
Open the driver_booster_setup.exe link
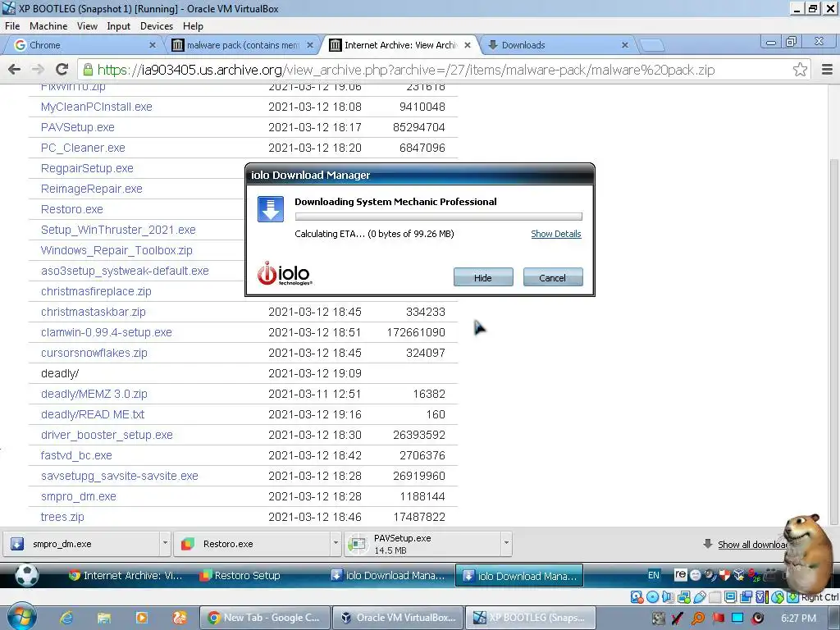pos(107,435)
